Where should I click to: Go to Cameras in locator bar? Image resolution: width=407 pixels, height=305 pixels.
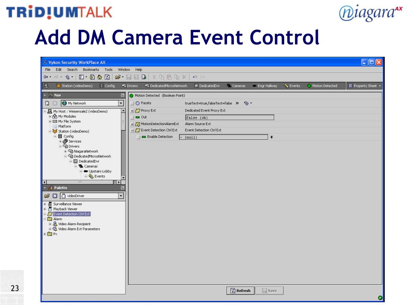pos(236,86)
